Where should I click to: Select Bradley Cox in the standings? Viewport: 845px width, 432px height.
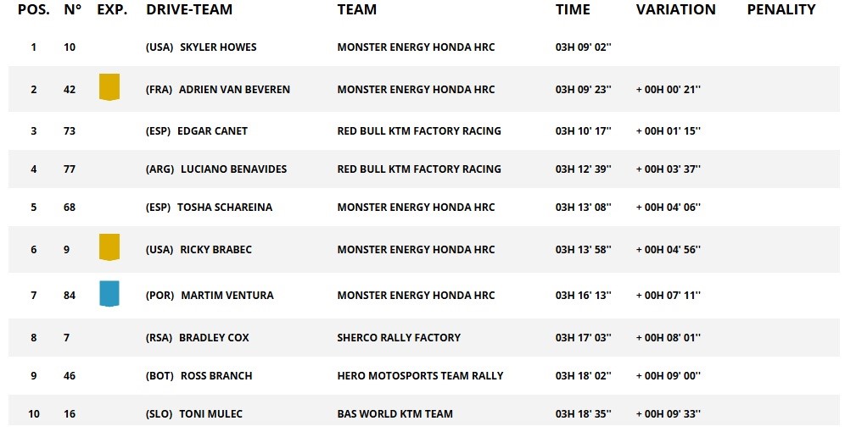214,338
